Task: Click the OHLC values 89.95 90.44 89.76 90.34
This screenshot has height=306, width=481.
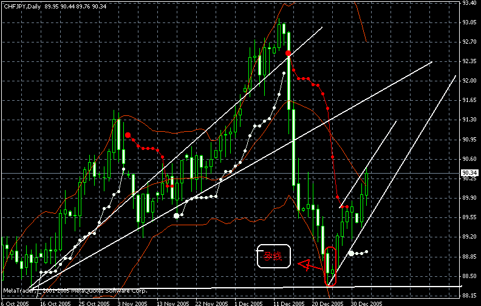Action: point(75,7)
